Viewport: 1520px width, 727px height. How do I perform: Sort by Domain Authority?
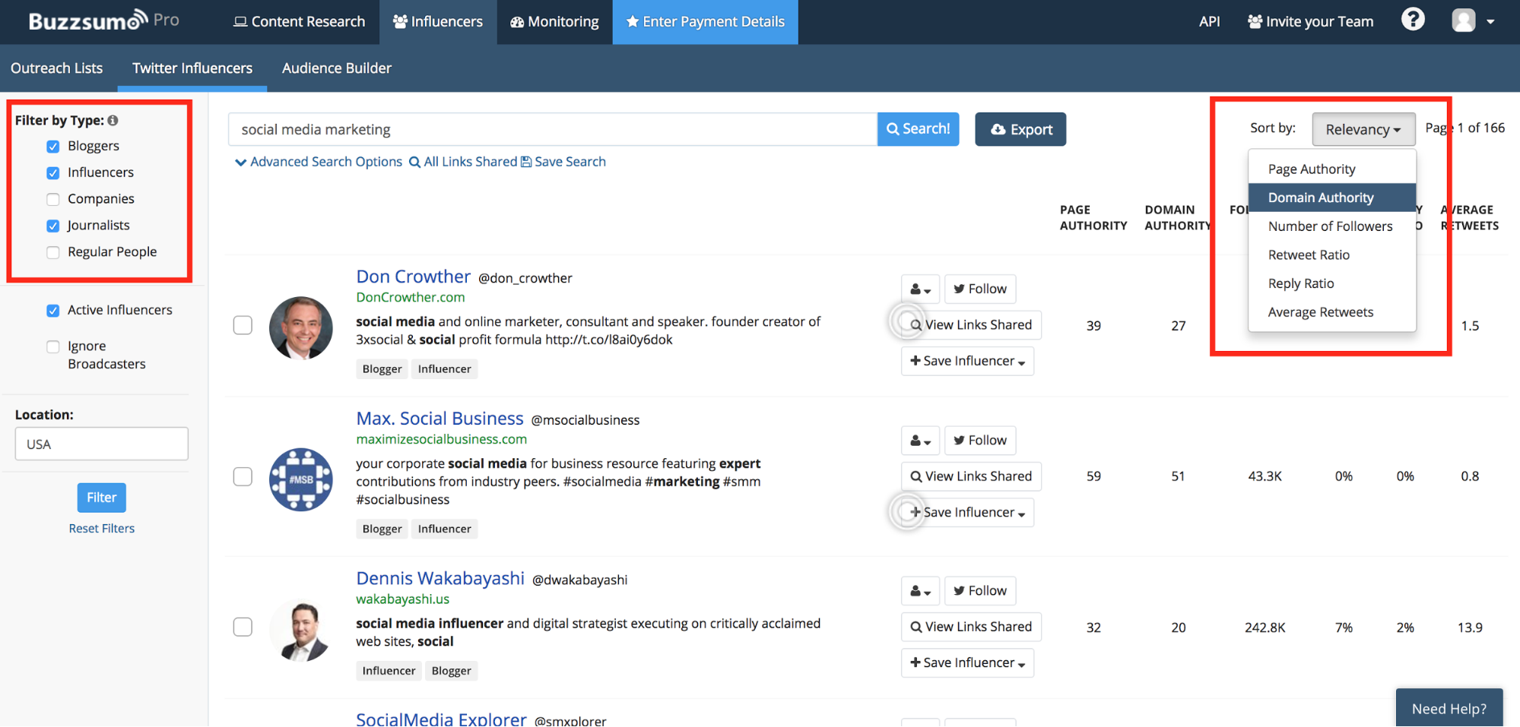coord(1331,198)
